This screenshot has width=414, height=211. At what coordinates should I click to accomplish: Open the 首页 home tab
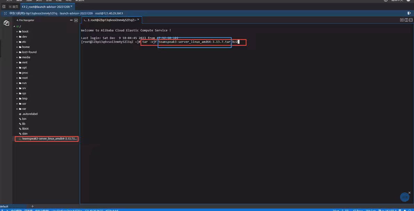click(14, 7)
